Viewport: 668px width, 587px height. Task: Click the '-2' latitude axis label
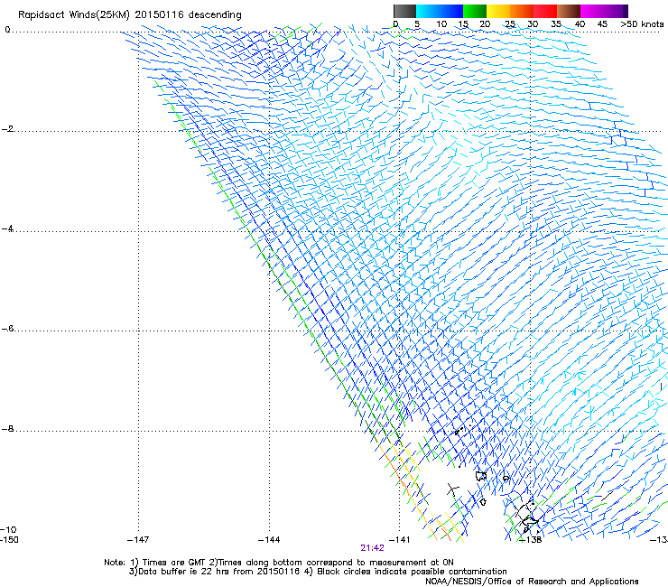tap(8, 129)
